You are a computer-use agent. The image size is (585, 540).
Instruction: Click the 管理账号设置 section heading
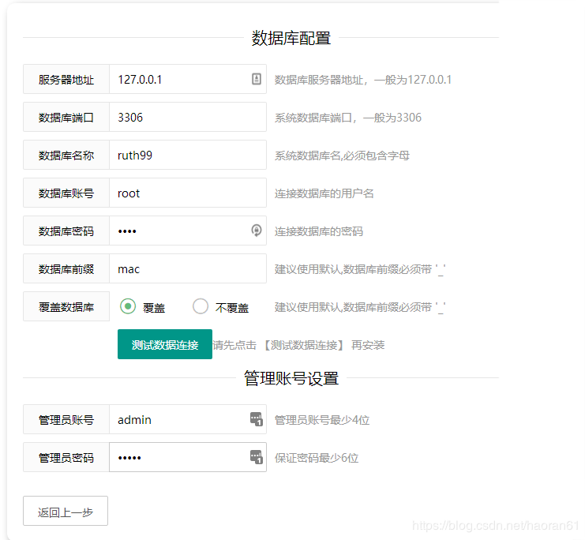(x=291, y=378)
